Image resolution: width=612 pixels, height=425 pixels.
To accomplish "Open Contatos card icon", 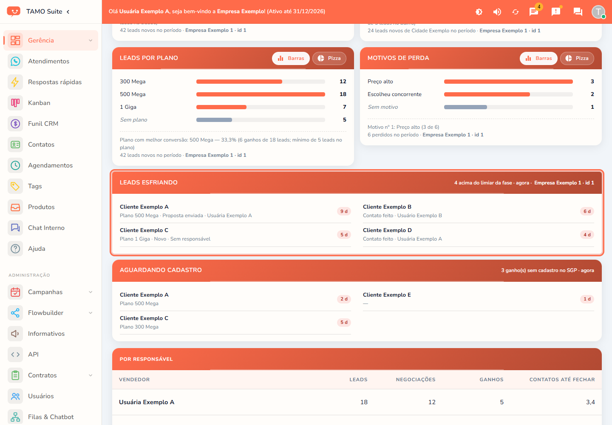I will tap(15, 144).
